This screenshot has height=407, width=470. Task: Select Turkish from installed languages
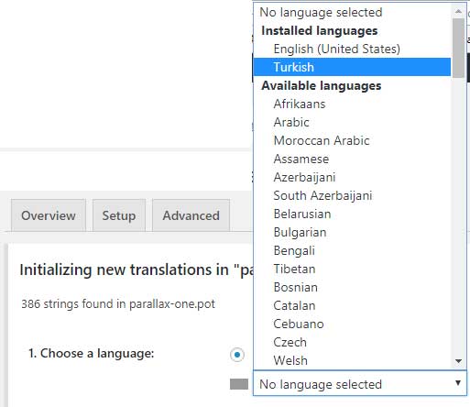click(352, 67)
